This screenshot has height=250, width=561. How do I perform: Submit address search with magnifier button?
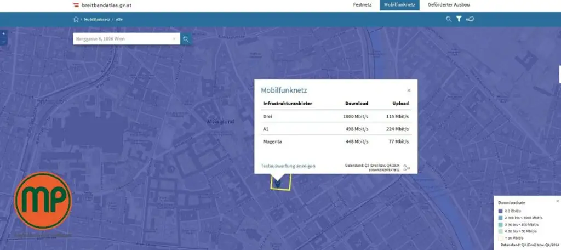[x=186, y=39]
